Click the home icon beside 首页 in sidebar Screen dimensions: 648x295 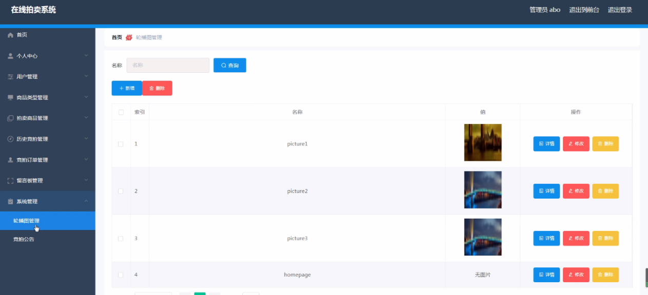click(10, 35)
